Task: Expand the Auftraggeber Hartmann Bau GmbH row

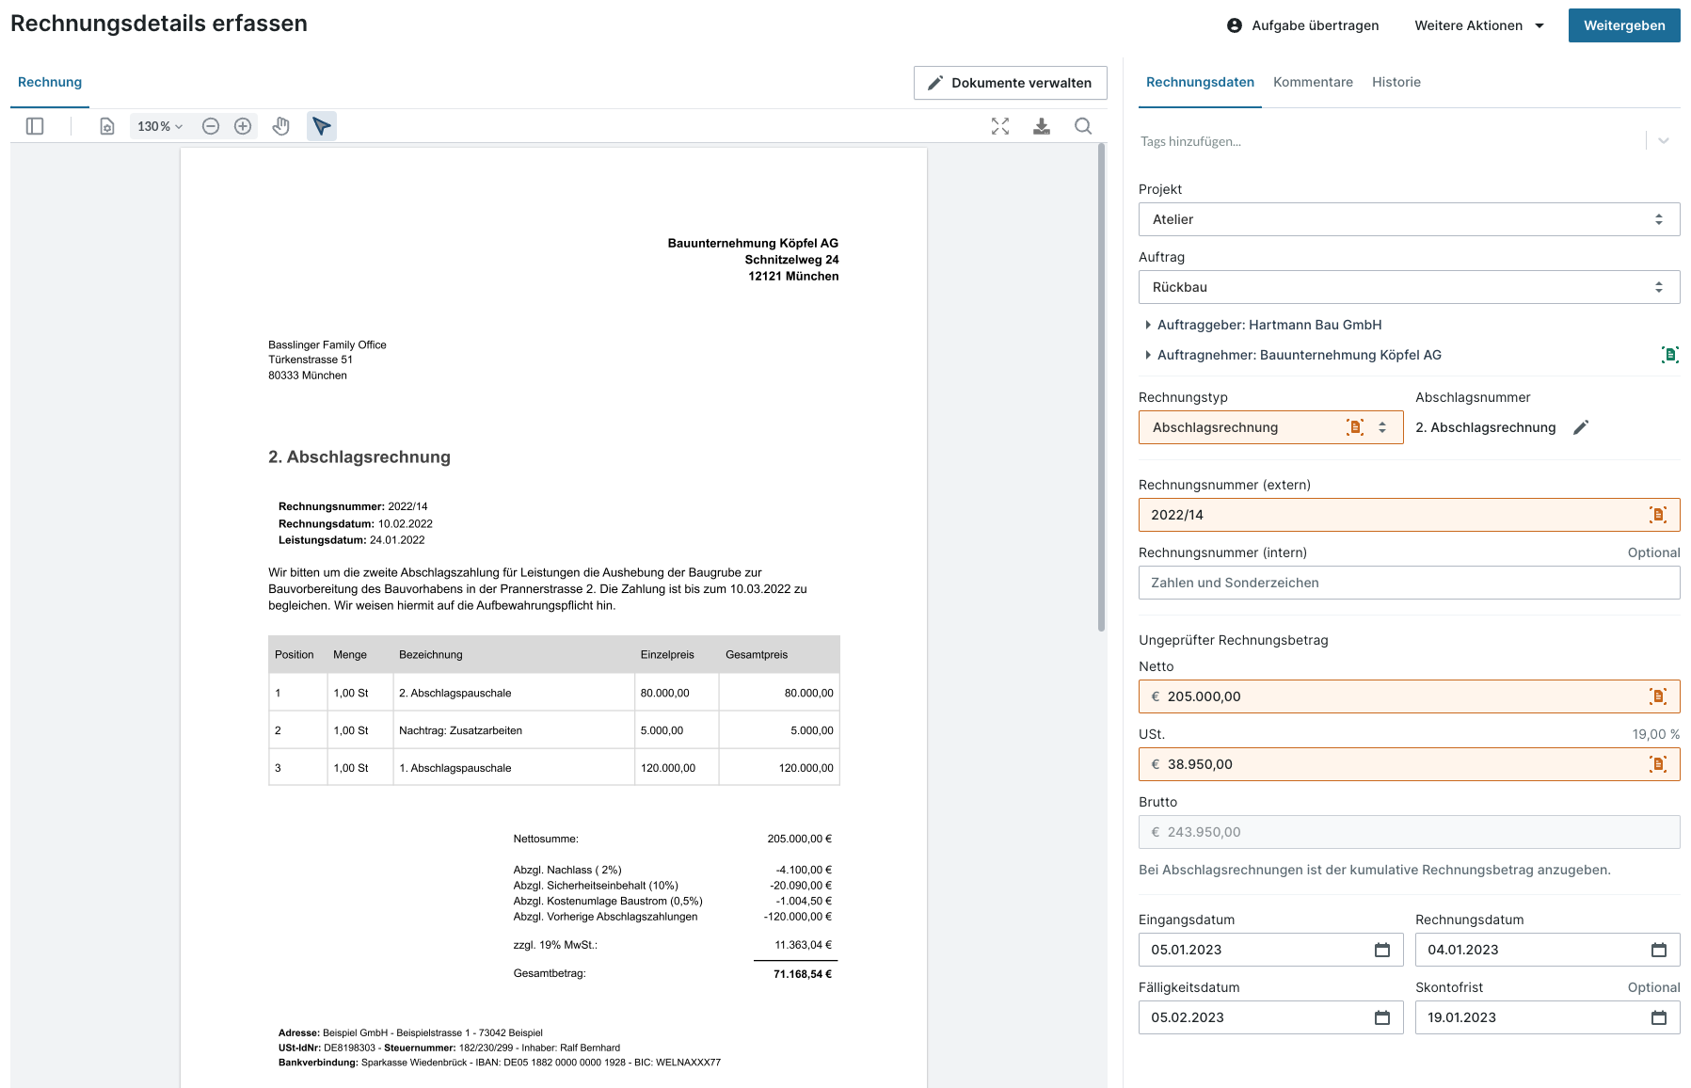Action: click(x=1148, y=325)
